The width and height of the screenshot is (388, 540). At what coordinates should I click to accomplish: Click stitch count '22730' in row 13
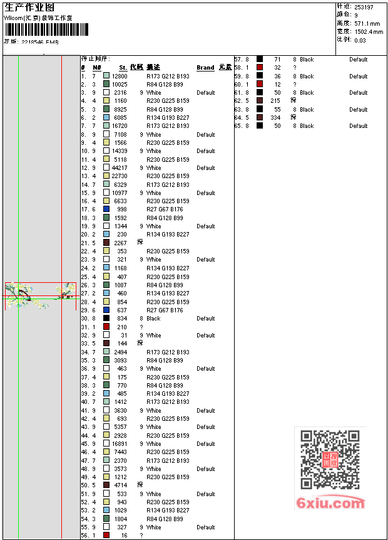120,176
